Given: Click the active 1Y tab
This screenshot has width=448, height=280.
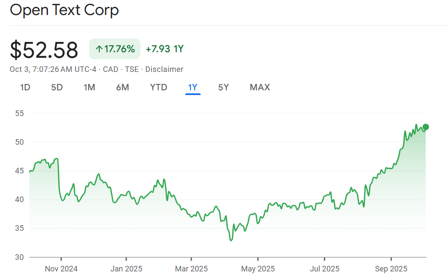Looking at the screenshot, I should coord(193,87).
